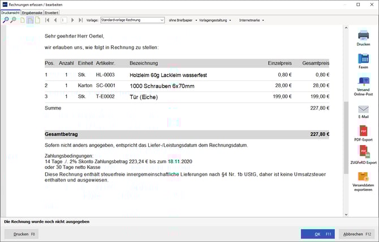Click the 'oder 30 Tage netto Kasse' line
The image size is (379, 242).
pyautogui.click(x=72, y=167)
